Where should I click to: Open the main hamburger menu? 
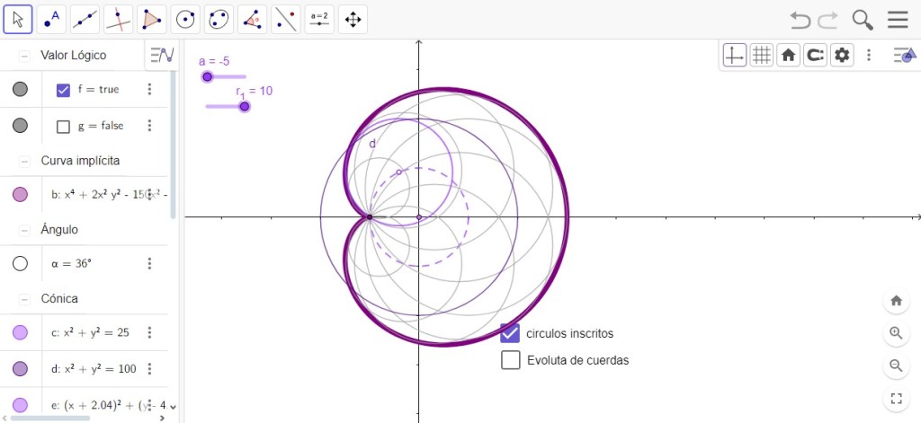[x=898, y=20]
